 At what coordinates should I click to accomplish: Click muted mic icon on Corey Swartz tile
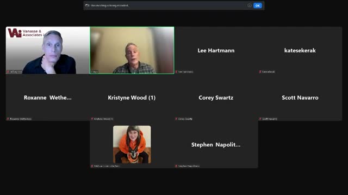(176, 119)
